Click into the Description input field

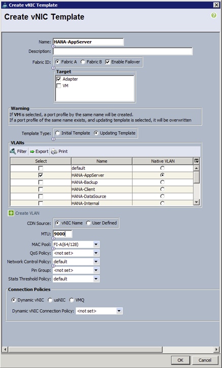122,51
